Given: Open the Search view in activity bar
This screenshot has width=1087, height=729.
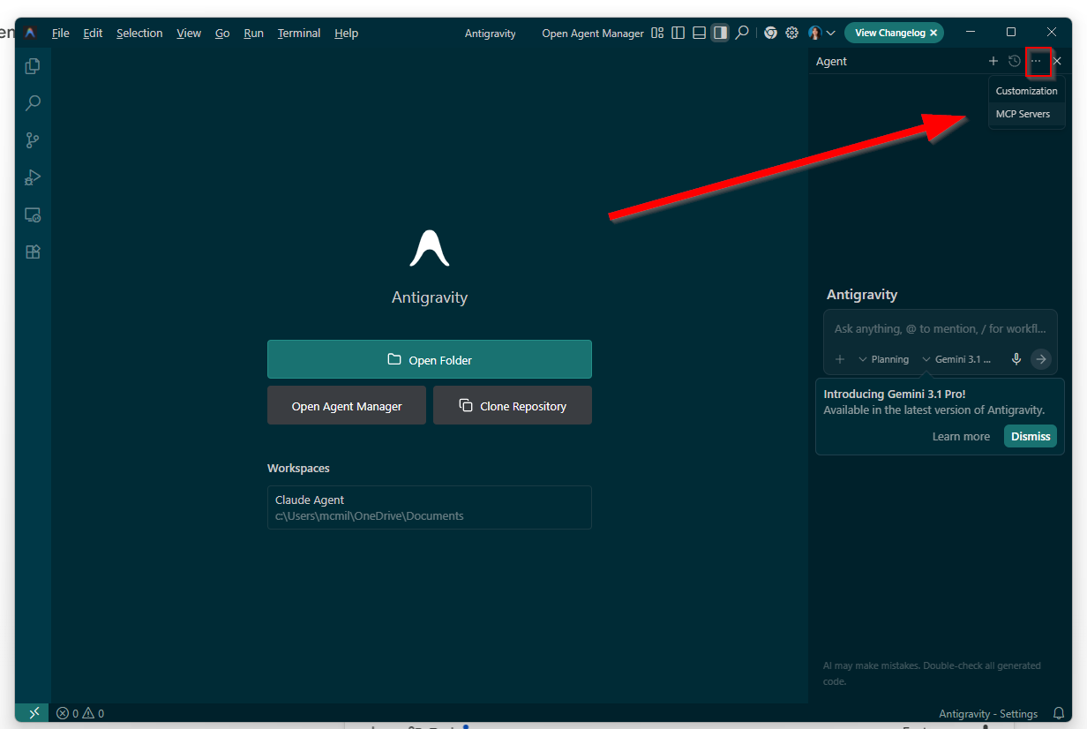Looking at the screenshot, I should pyautogui.click(x=33, y=103).
